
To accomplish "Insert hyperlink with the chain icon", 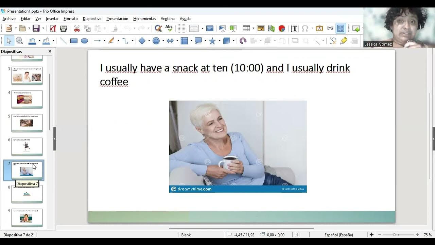I will coord(330,29).
